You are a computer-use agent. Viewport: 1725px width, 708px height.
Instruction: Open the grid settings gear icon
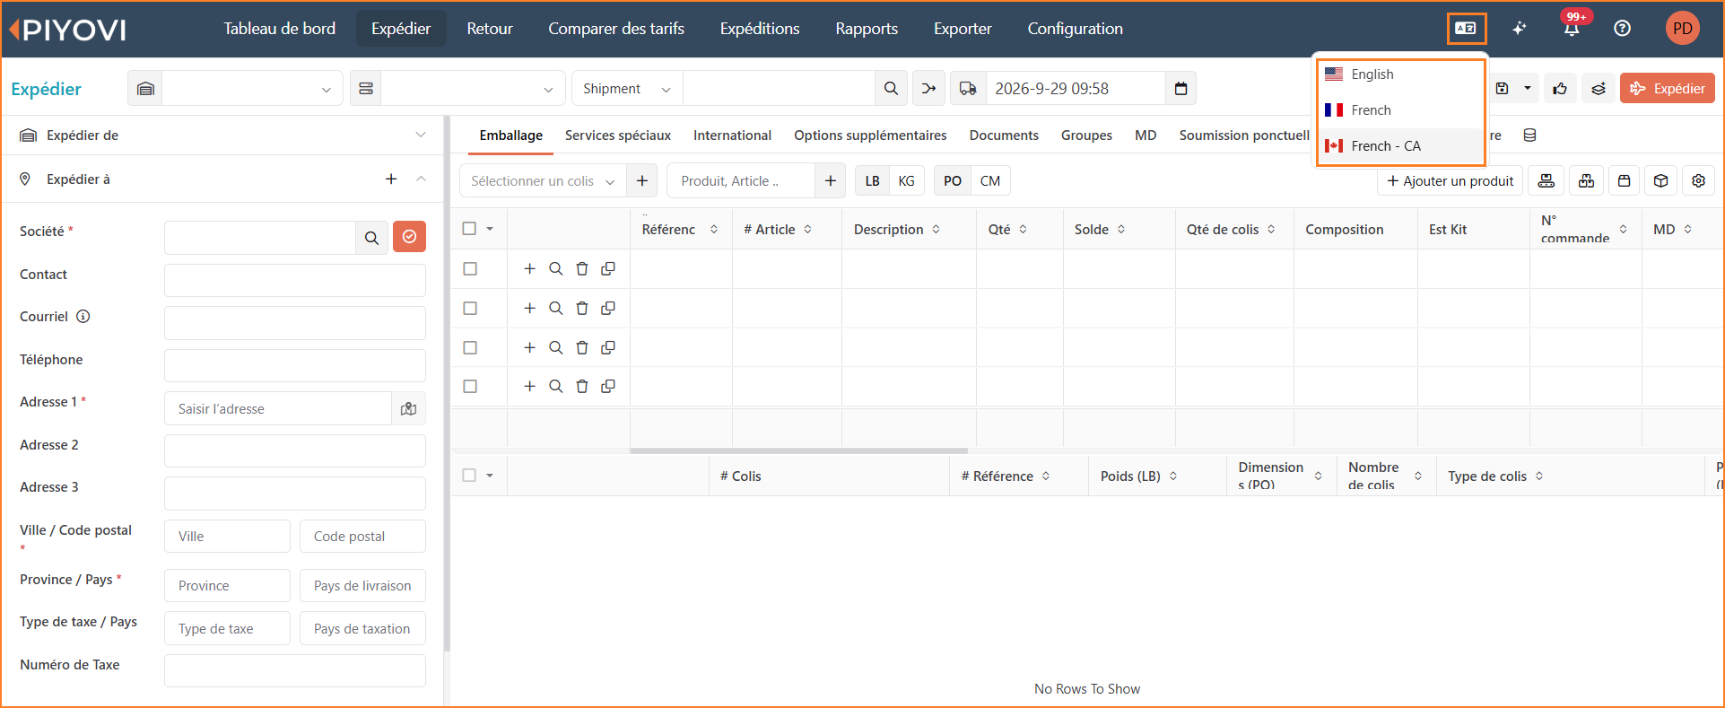pos(1698,180)
